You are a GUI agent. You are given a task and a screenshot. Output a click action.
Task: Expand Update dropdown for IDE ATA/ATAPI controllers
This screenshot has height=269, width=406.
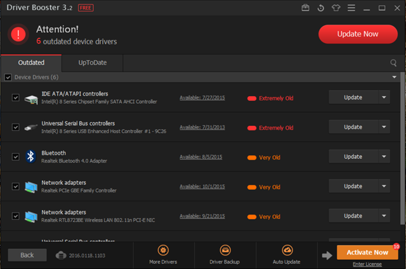pos(384,97)
